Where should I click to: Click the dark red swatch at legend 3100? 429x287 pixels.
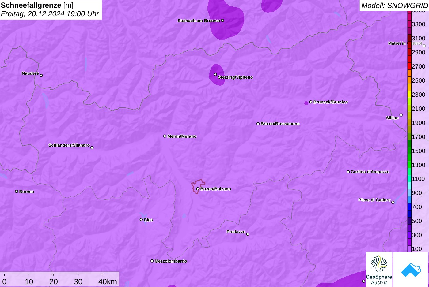click(x=409, y=38)
